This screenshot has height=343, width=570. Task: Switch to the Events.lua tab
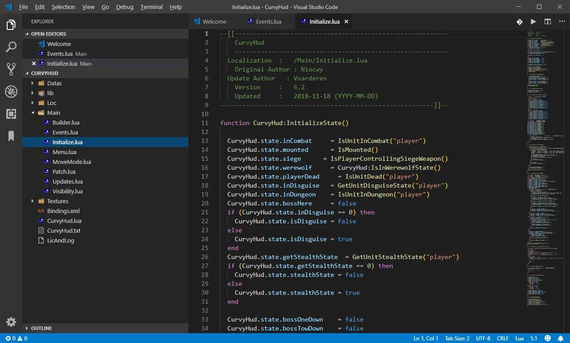[268, 21]
